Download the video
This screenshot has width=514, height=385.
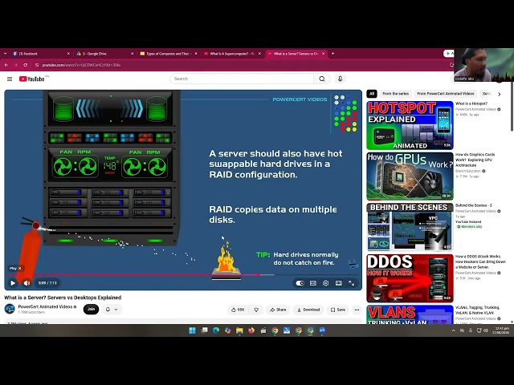pos(308,310)
